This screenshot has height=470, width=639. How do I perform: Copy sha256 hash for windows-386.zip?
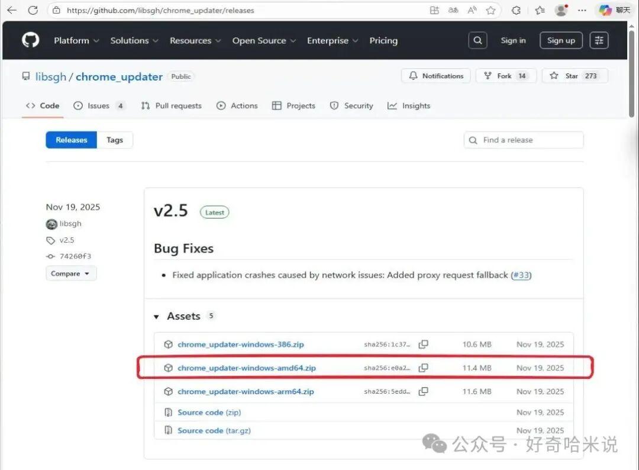click(424, 345)
